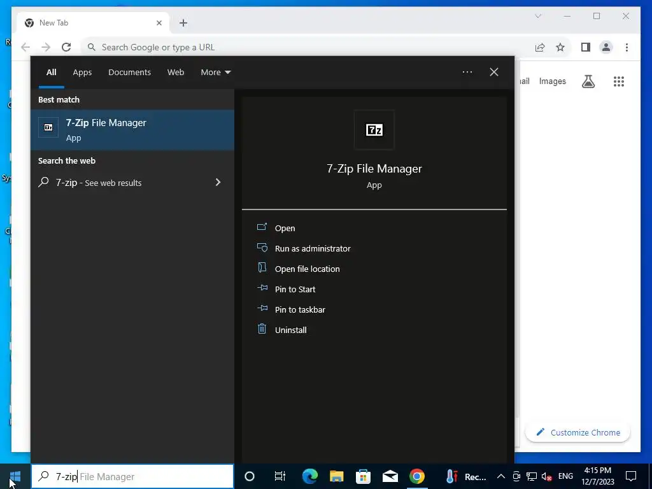Open Chrome profile avatar
The height and width of the screenshot is (489, 652).
(606, 47)
